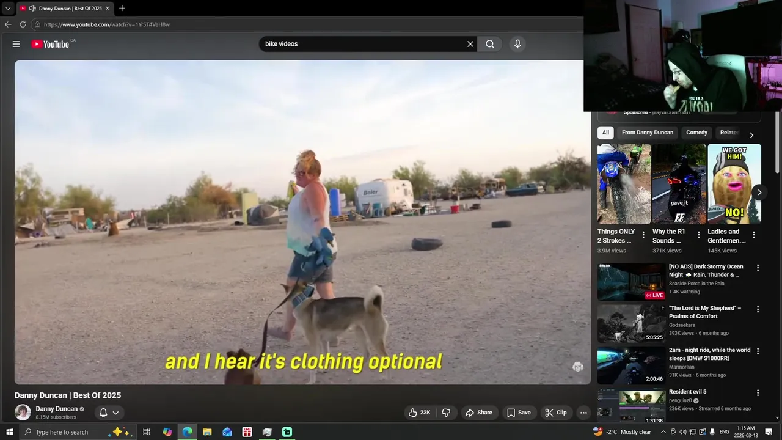
Task: Open a new browser tab
Action: pos(122,8)
